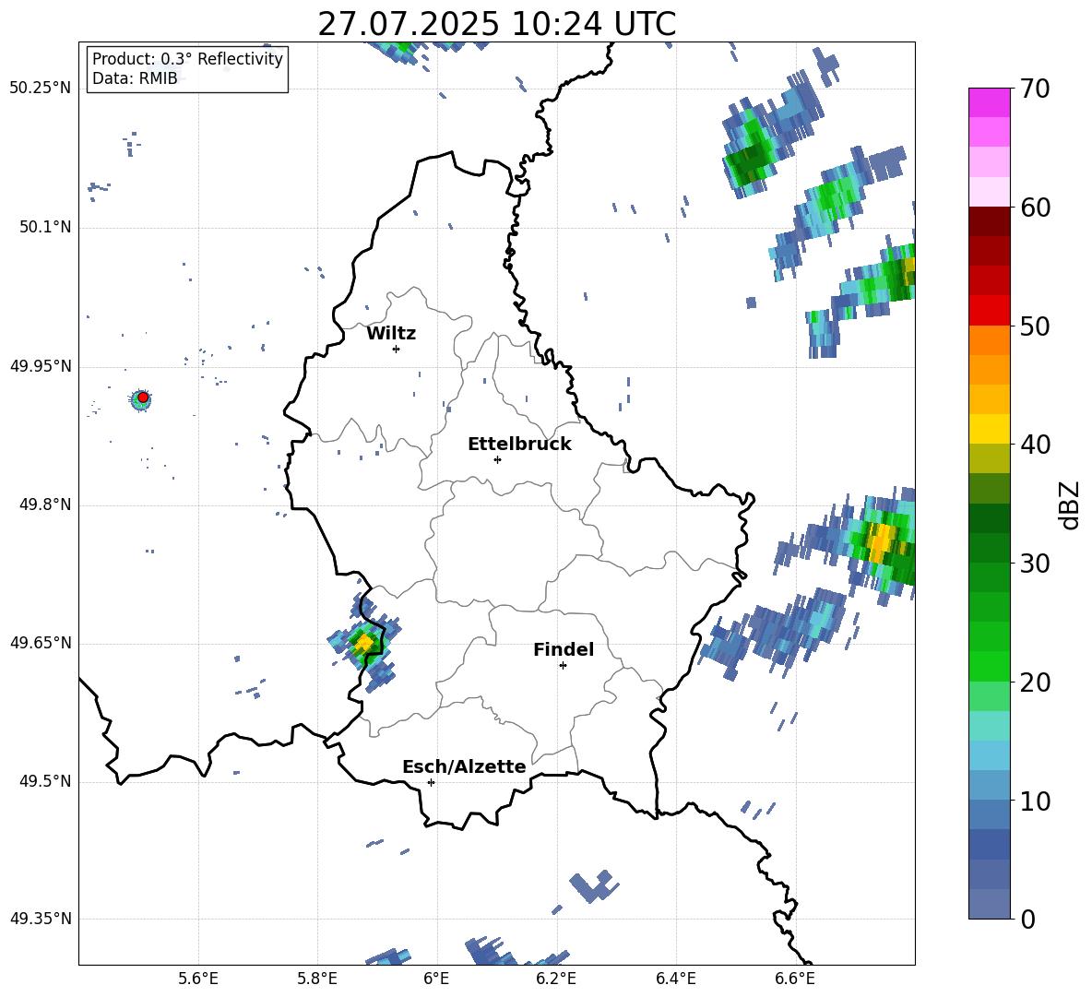This screenshot has height=997, width=1092.
Task: Click the 6°E longitude label
Action: click(436, 979)
